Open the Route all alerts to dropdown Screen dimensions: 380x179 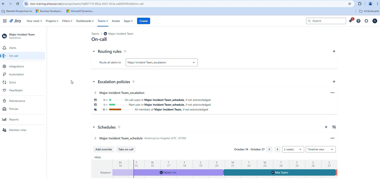pos(161,62)
